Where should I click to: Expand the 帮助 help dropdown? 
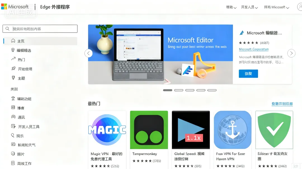[231, 7]
